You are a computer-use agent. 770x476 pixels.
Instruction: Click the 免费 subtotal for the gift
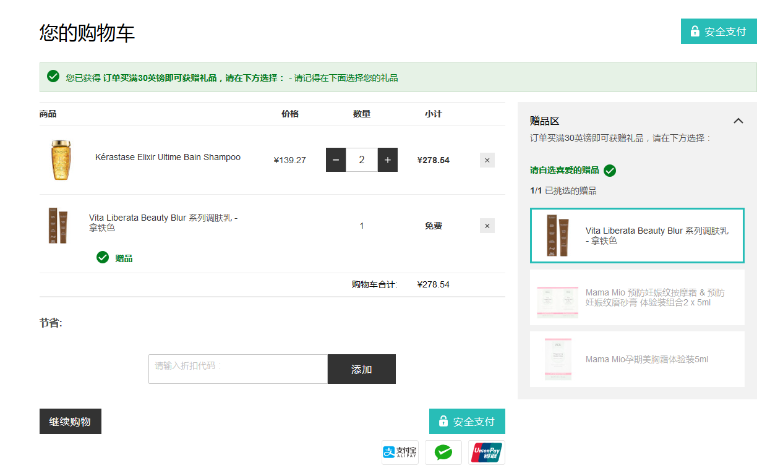pos(434,226)
